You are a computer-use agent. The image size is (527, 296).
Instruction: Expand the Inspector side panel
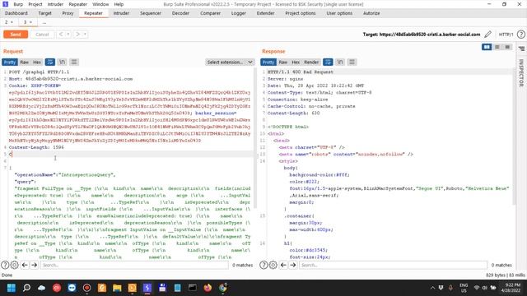pyautogui.click(x=521, y=73)
